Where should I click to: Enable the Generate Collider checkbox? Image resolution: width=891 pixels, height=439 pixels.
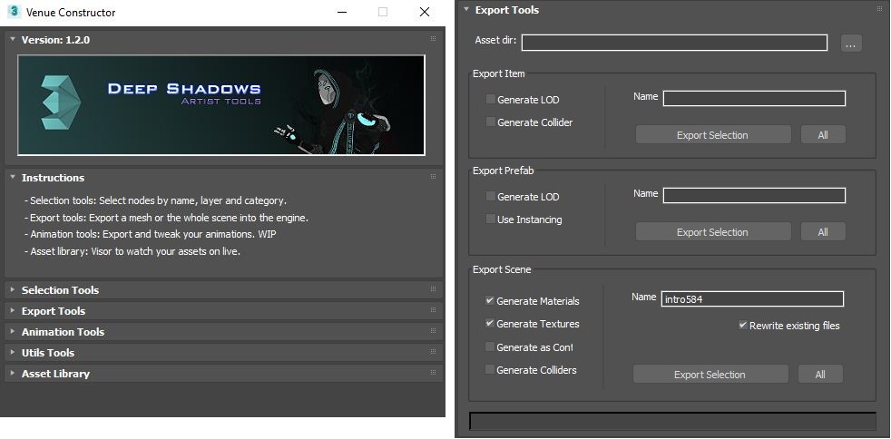(x=490, y=122)
